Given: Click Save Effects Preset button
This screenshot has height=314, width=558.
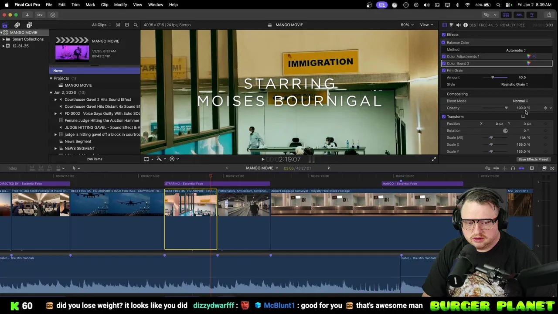Looking at the screenshot, I should pyautogui.click(x=533, y=159).
